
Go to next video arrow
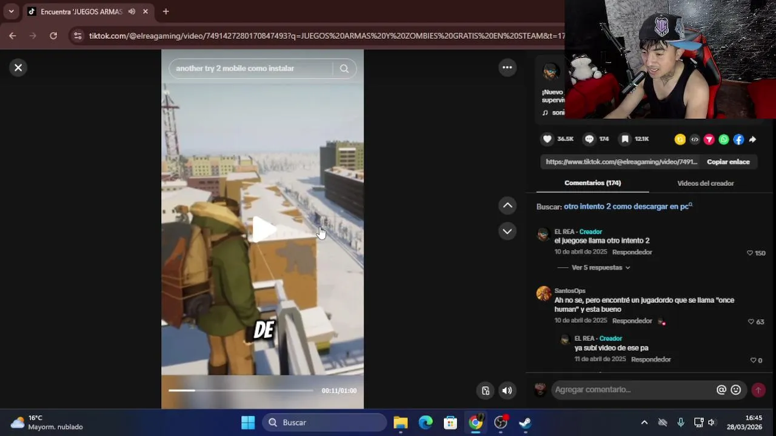(507, 231)
